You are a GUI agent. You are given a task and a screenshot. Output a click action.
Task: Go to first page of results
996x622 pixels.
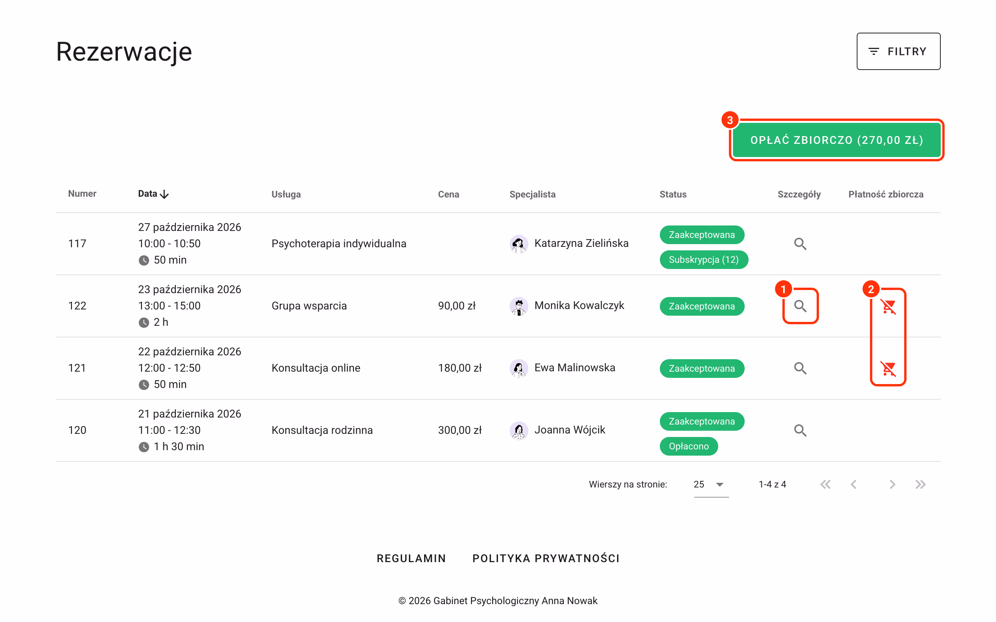pyautogui.click(x=825, y=484)
